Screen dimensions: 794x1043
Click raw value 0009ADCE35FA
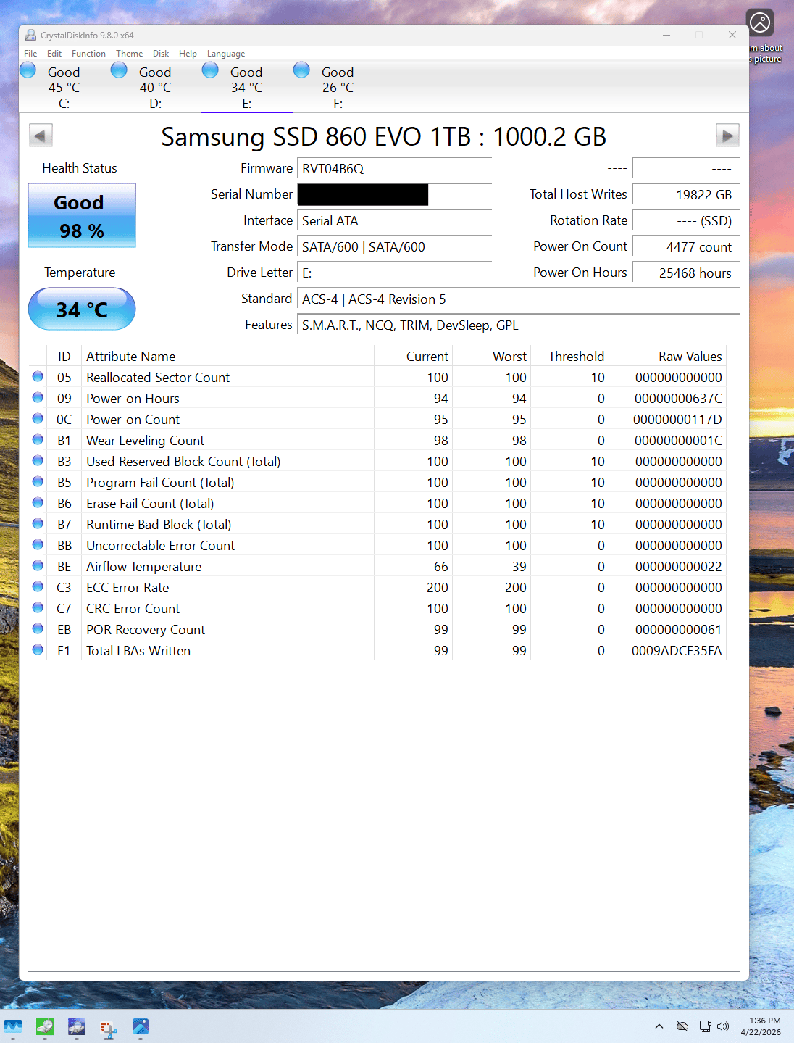pos(677,651)
